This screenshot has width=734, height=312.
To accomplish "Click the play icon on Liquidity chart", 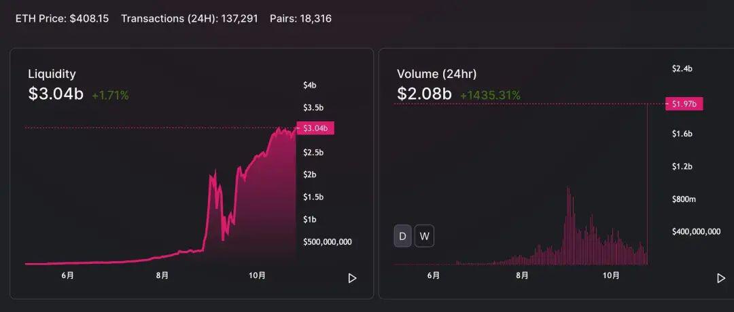I will pos(352,278).
